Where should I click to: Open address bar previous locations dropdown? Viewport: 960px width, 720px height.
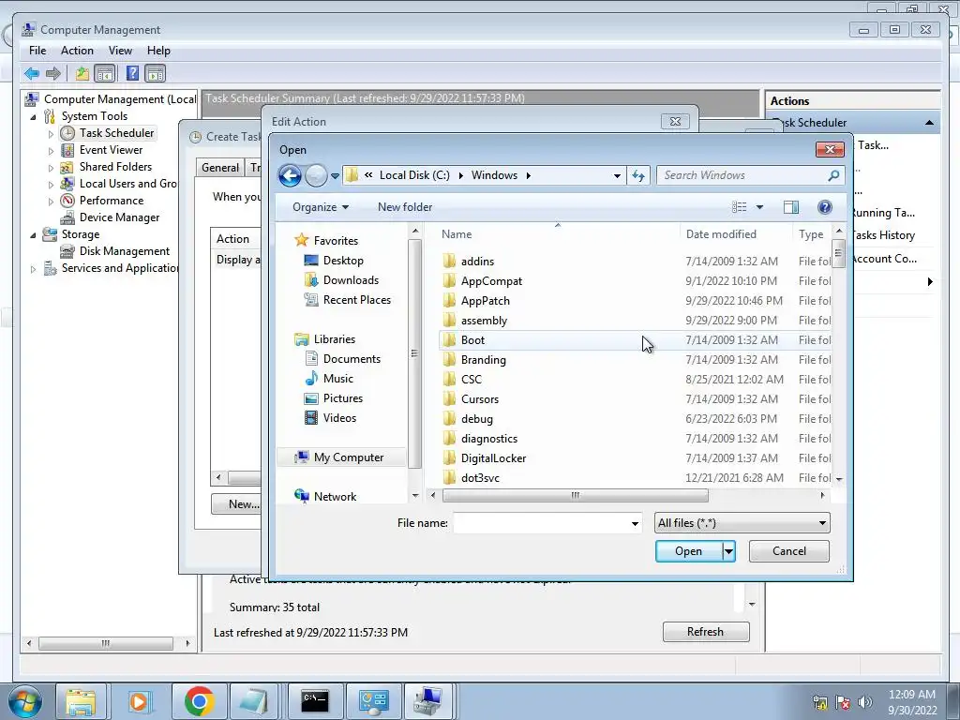tap(617, 175)
